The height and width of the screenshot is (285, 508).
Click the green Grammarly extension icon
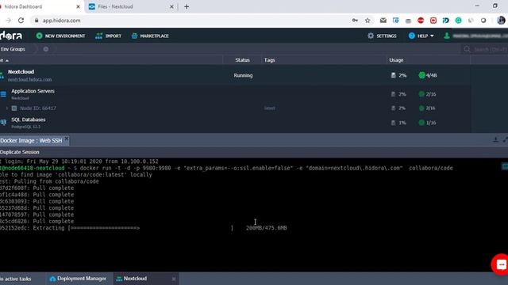459,21
